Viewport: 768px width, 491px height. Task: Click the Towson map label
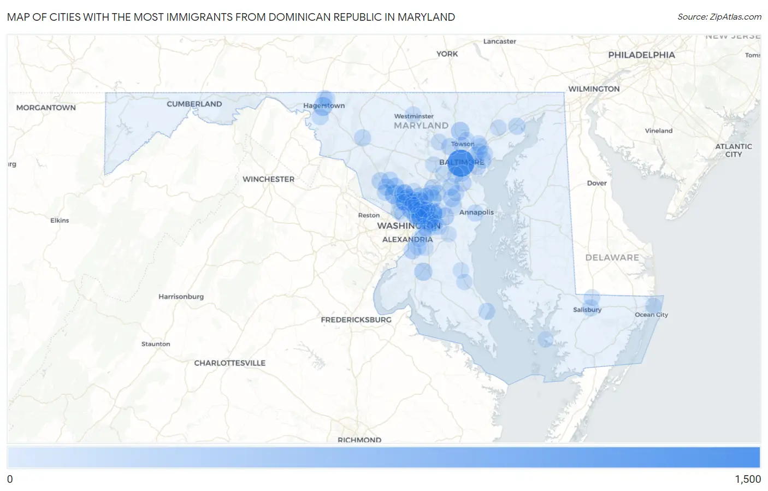coord(463,144)
